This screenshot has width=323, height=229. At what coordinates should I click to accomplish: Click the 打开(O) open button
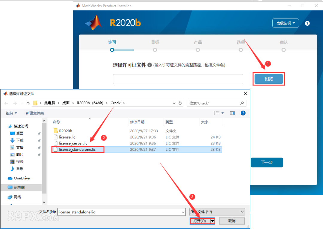click(199, 221)
